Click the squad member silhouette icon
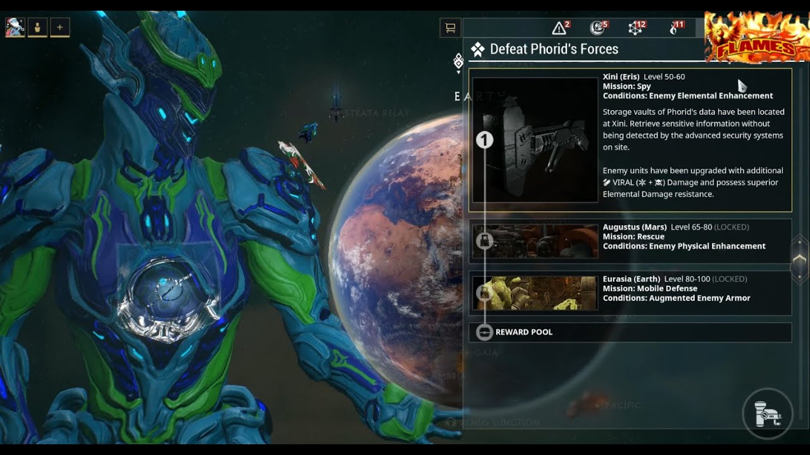This screenshot has width=810, height=455. [x=37, y=28]
